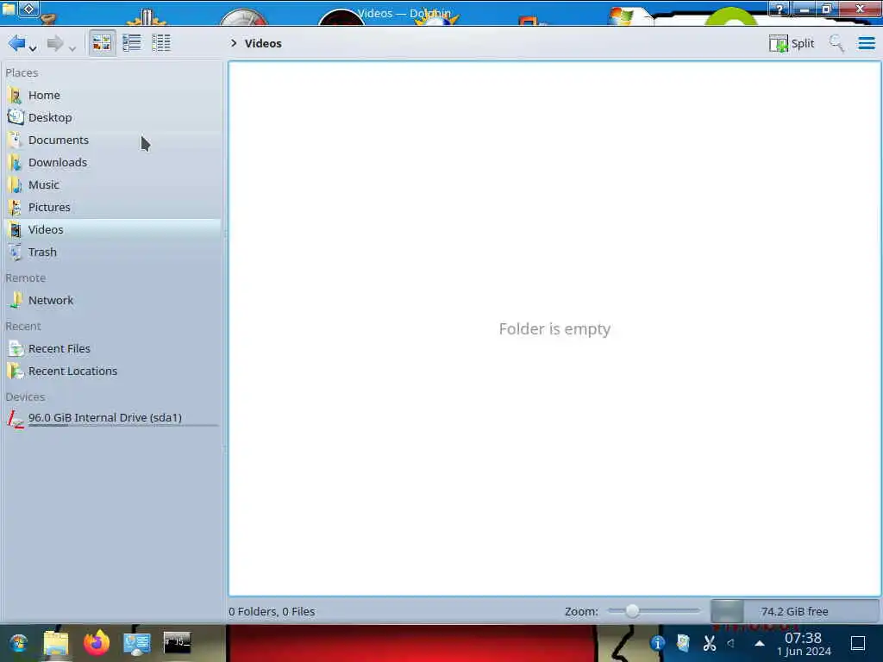
Task: Go back using the blue back arrow
Action: (x=16, y=43)
